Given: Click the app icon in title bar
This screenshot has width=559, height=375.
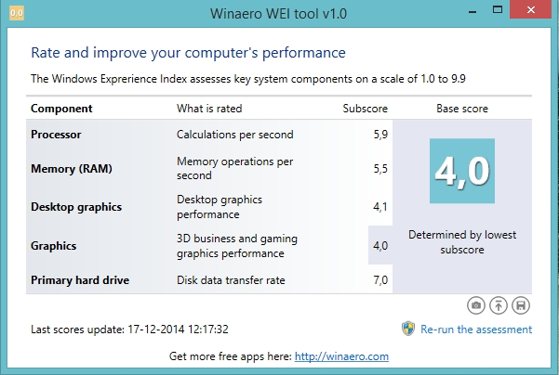Looking at the screenshot, I should (17, 14).
